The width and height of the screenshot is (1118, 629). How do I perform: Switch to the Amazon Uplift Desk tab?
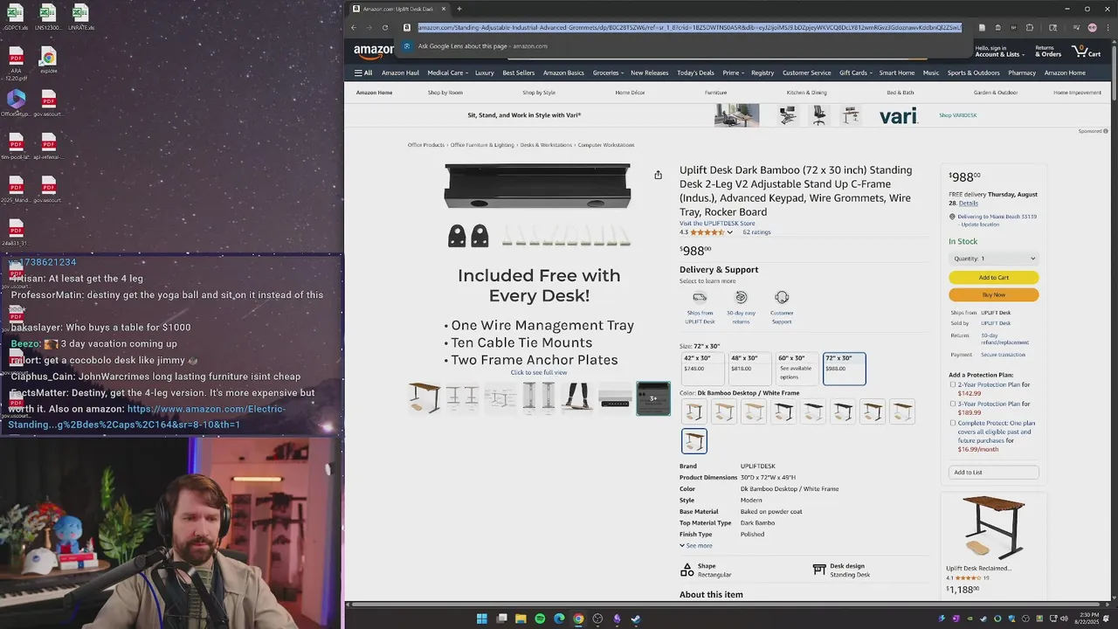tap(398, 9)
